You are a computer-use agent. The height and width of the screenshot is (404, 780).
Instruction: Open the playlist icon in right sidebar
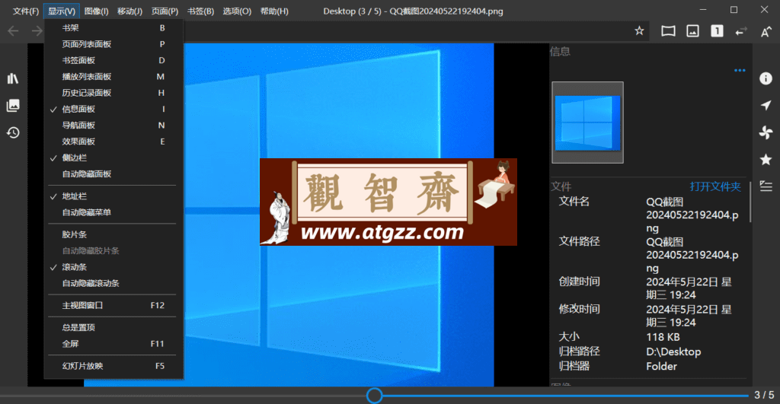tap(766, 186)
